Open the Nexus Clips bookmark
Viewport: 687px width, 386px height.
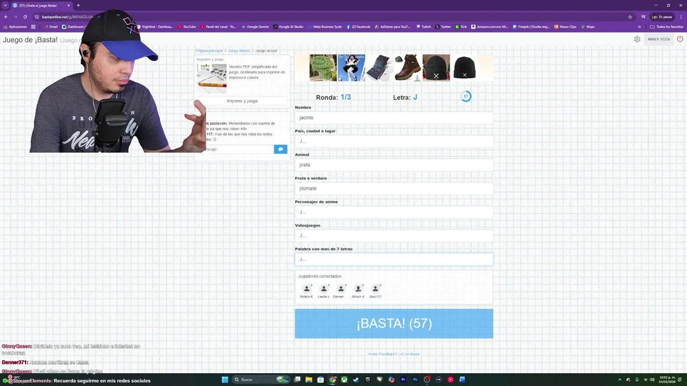(565, 27)
